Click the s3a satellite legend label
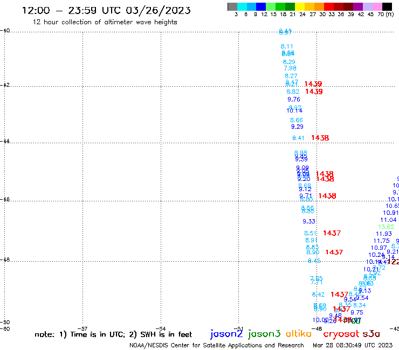Screen dimensions: 399x350 371,334
